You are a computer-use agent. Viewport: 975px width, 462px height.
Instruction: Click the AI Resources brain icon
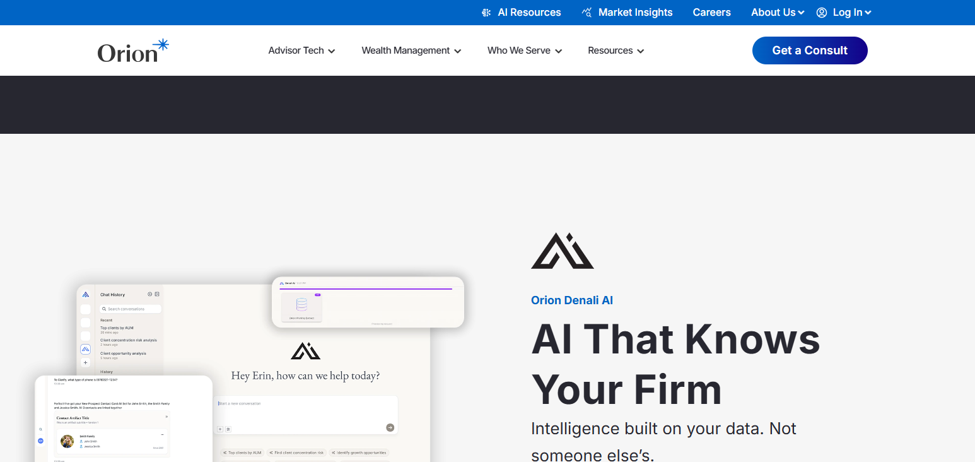click(x=486, y=13)
